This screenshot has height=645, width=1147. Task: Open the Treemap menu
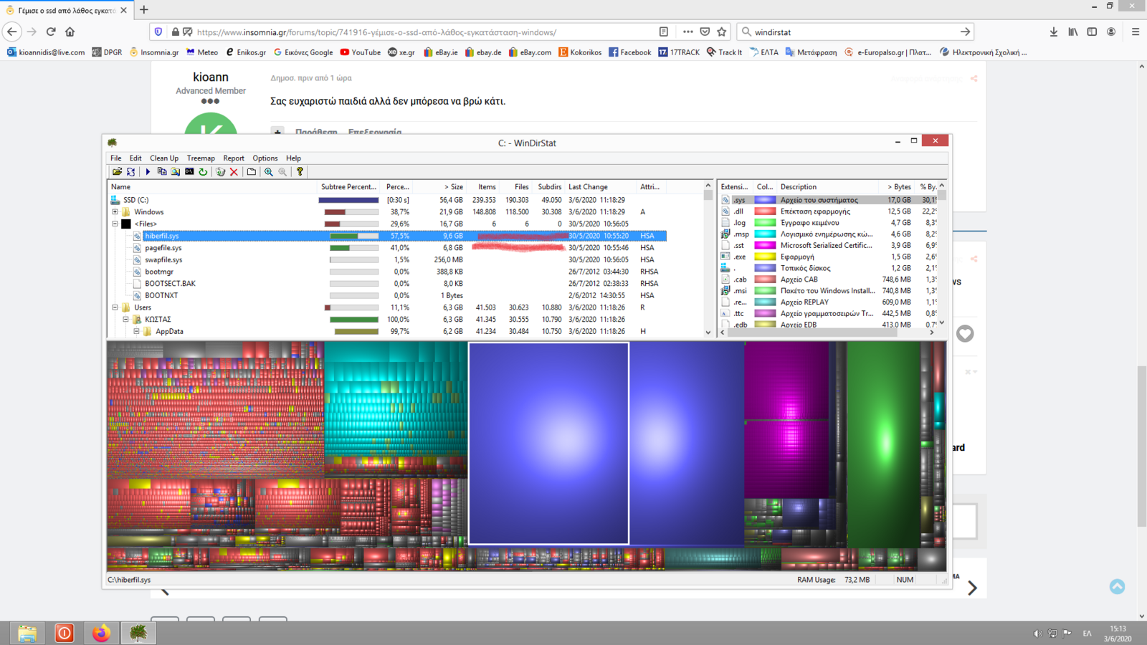(201, 158)
